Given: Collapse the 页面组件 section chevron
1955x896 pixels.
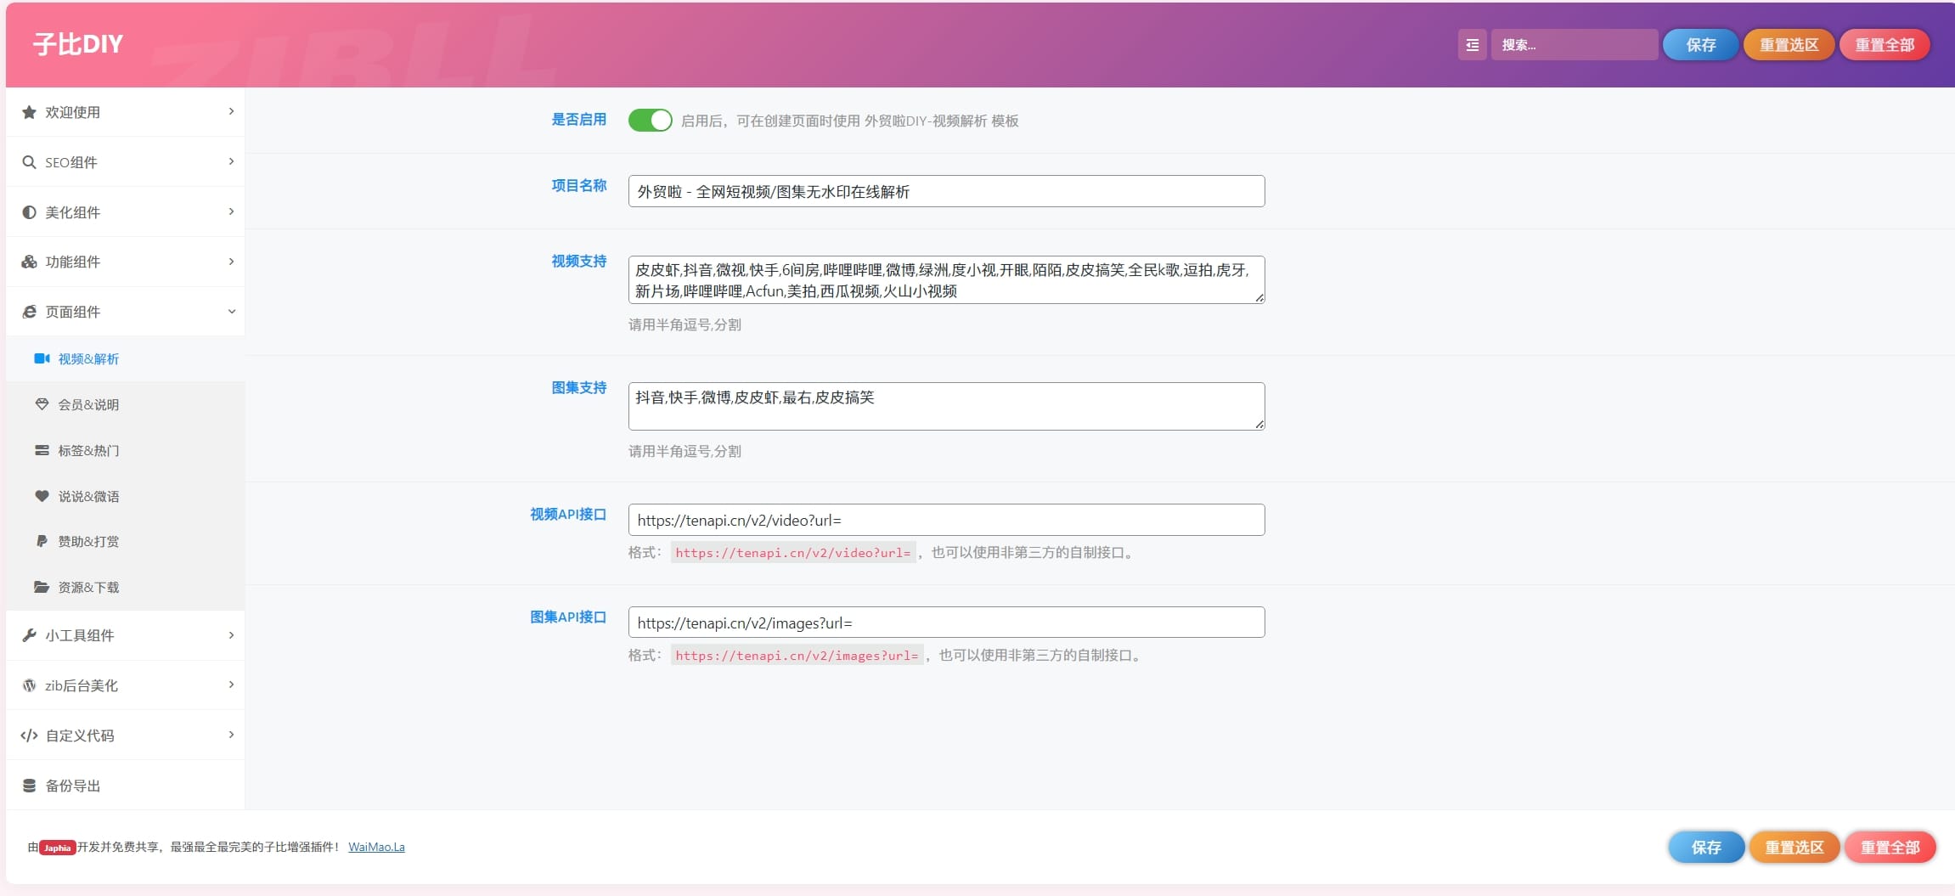Looking at the screenshot, I should click(x=231, y=312).
